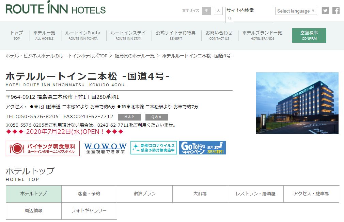
Task: Open ルートインステイ ROUTE INN STAY menu
Action: 128,35
